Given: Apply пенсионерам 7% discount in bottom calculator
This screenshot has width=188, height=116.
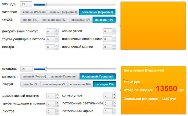Looking at the screenshot, I should click(56, 84).
